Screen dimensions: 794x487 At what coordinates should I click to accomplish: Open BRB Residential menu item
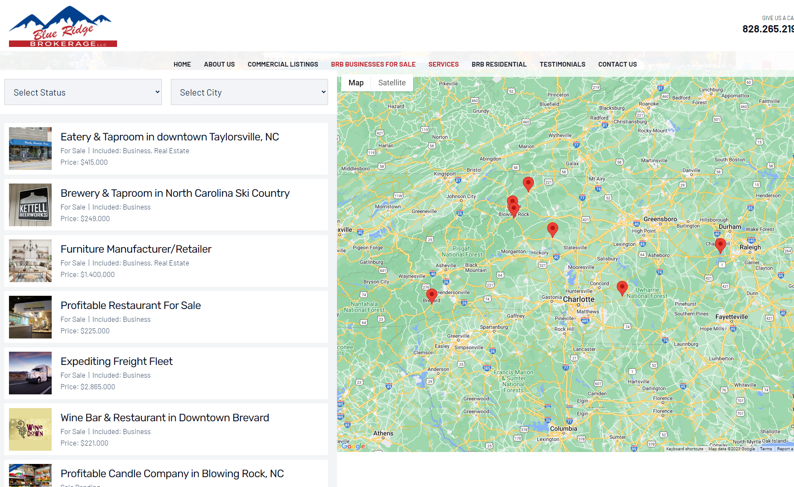coord(499,64)
